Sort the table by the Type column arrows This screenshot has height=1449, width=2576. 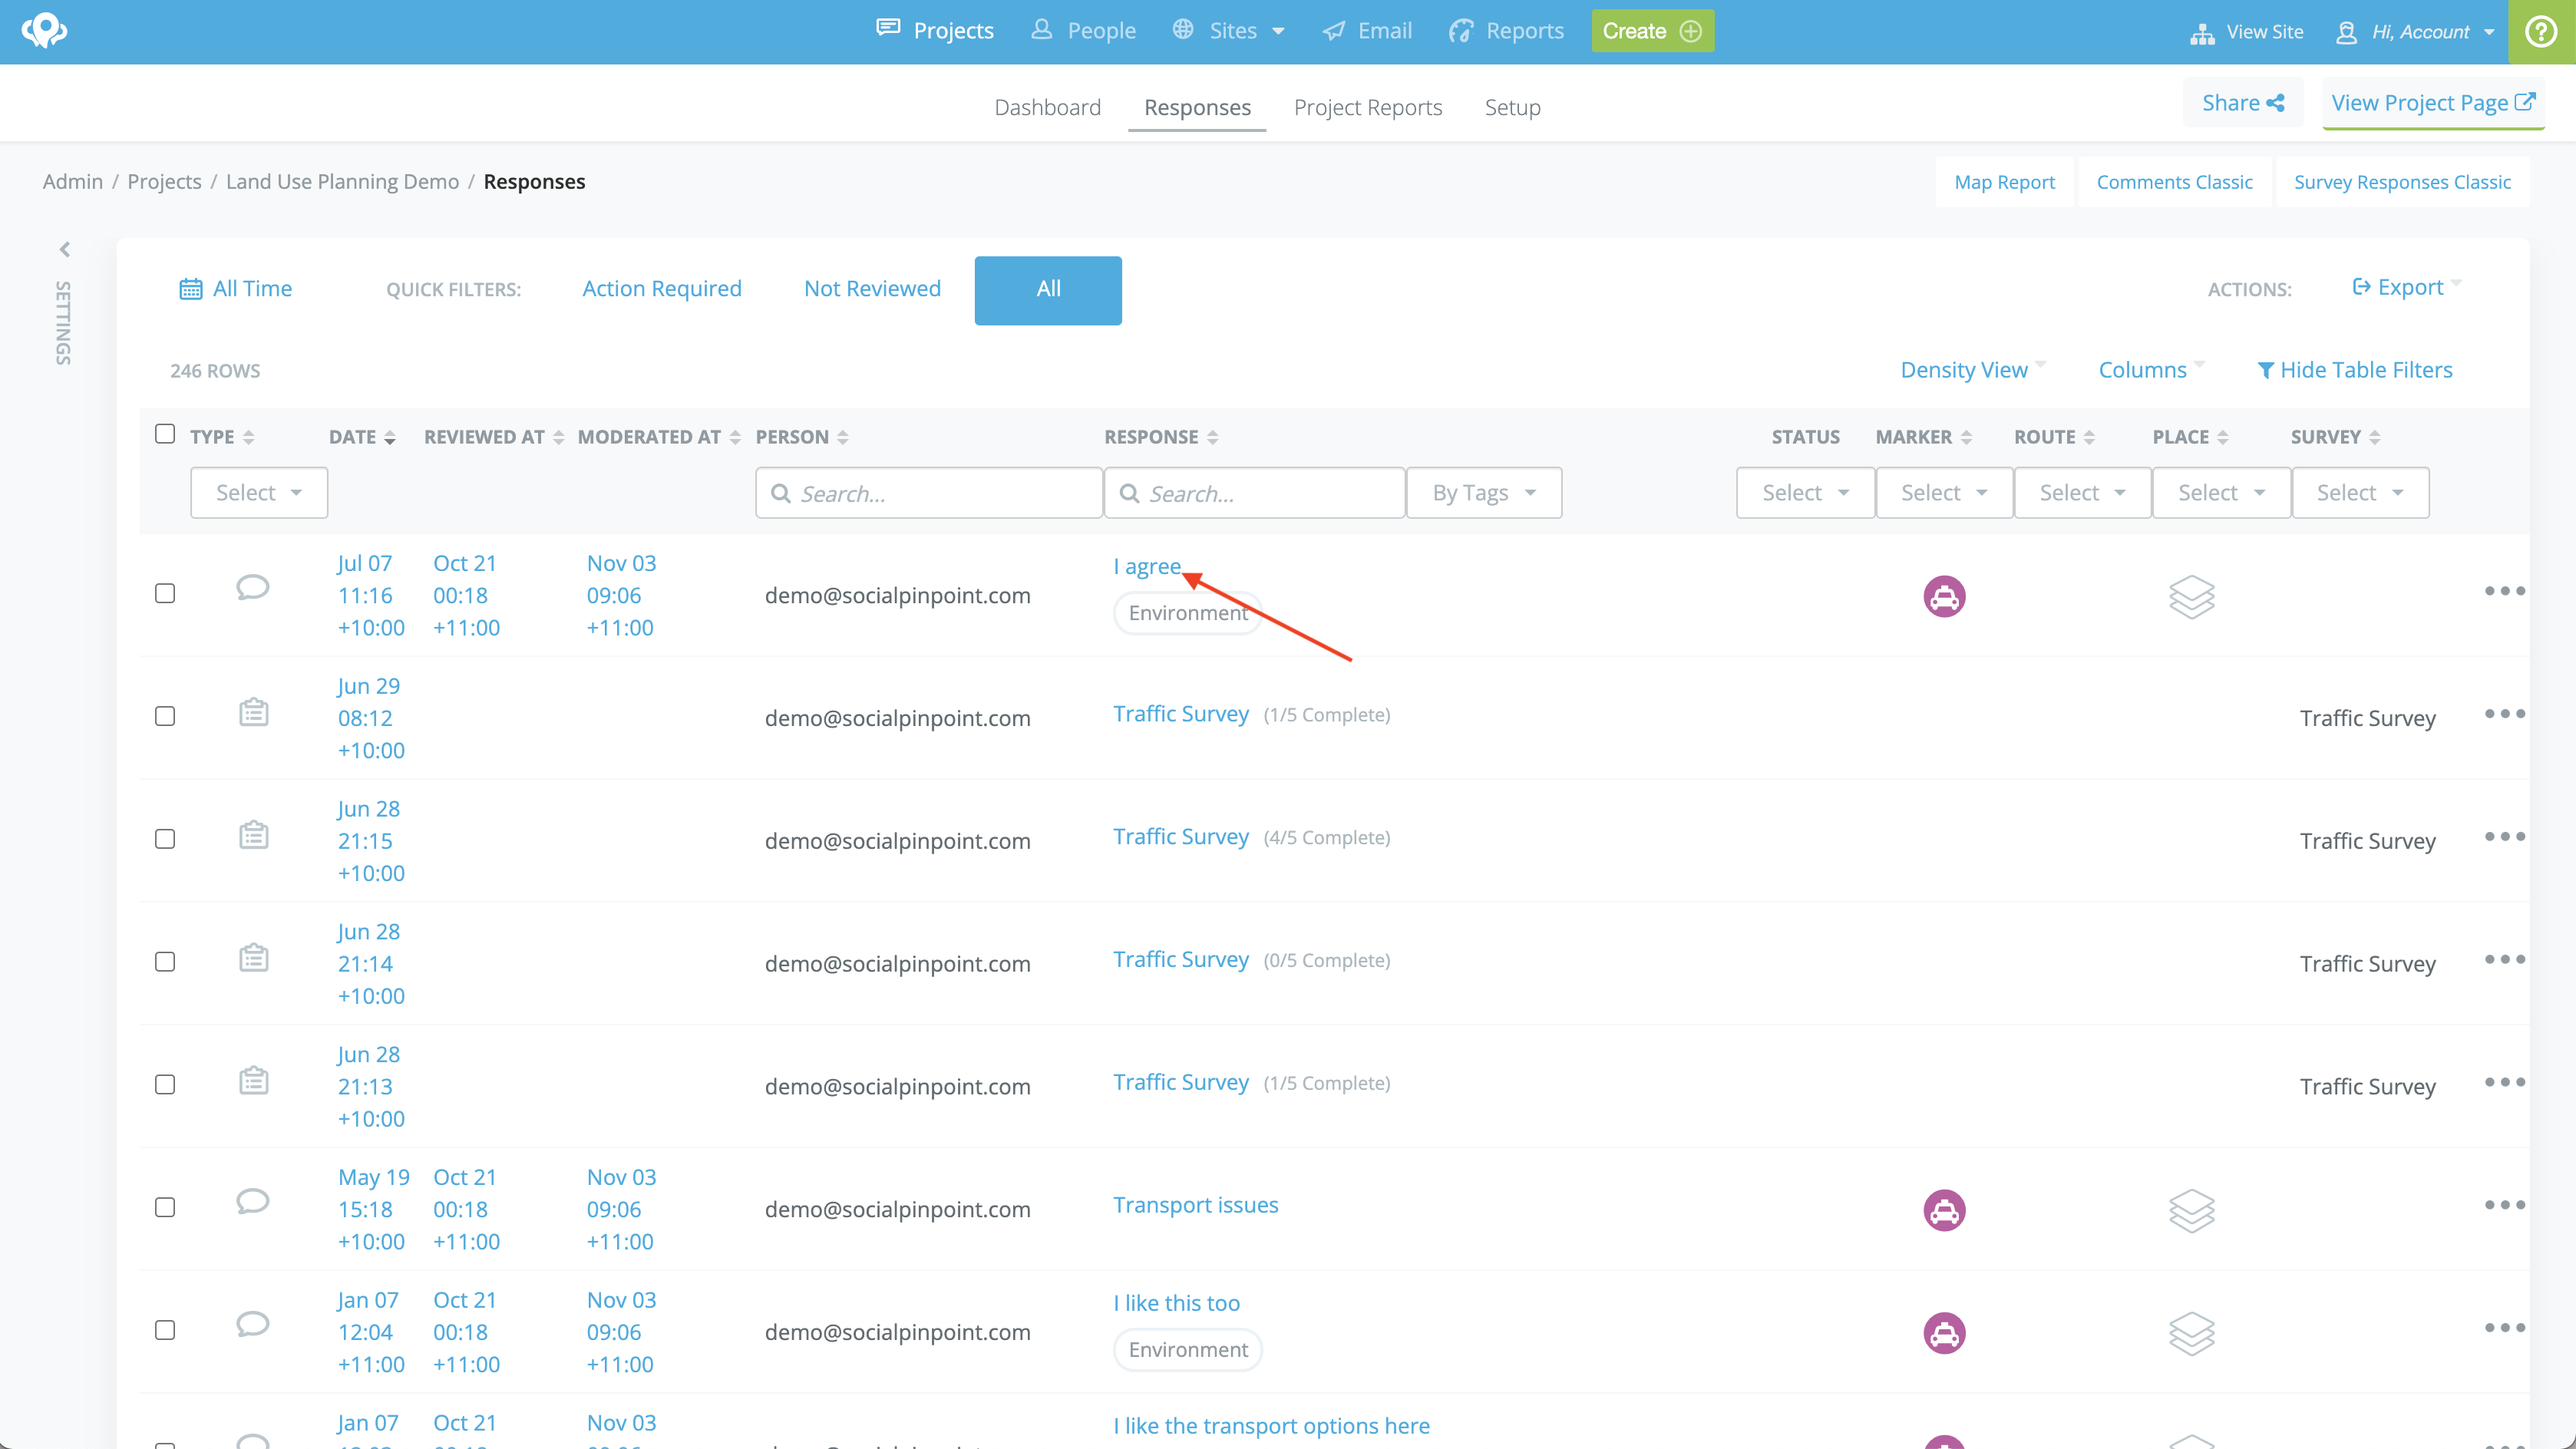[249, 438]
